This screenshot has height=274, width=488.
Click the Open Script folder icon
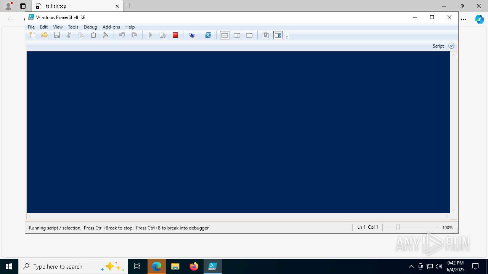pyautogui.click(x=45, y=35)
